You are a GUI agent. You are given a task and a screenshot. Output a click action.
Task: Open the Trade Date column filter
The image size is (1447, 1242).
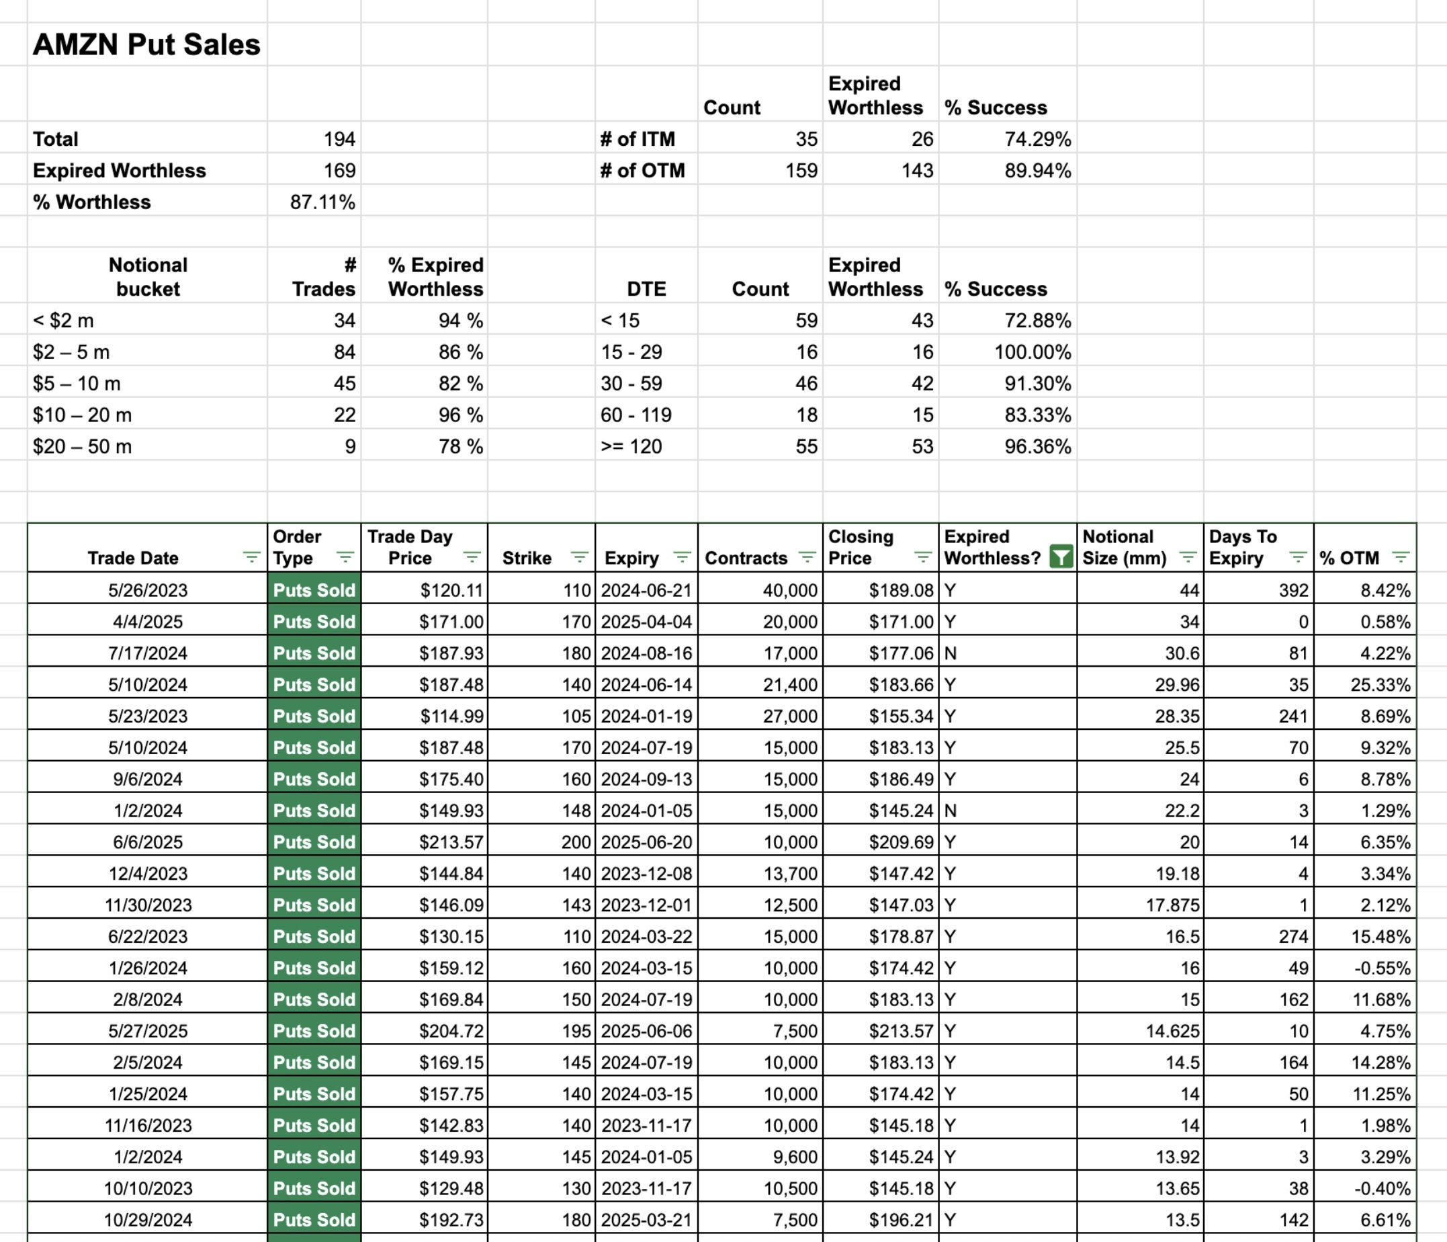click(251, 556)
